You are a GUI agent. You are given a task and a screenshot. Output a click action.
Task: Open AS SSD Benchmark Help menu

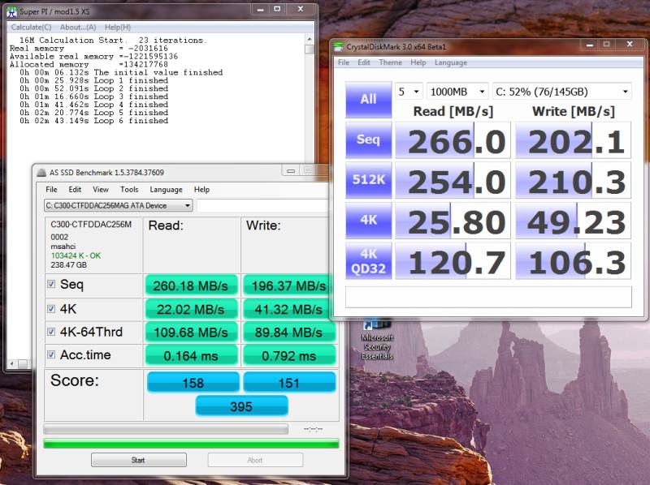[201, 190]
